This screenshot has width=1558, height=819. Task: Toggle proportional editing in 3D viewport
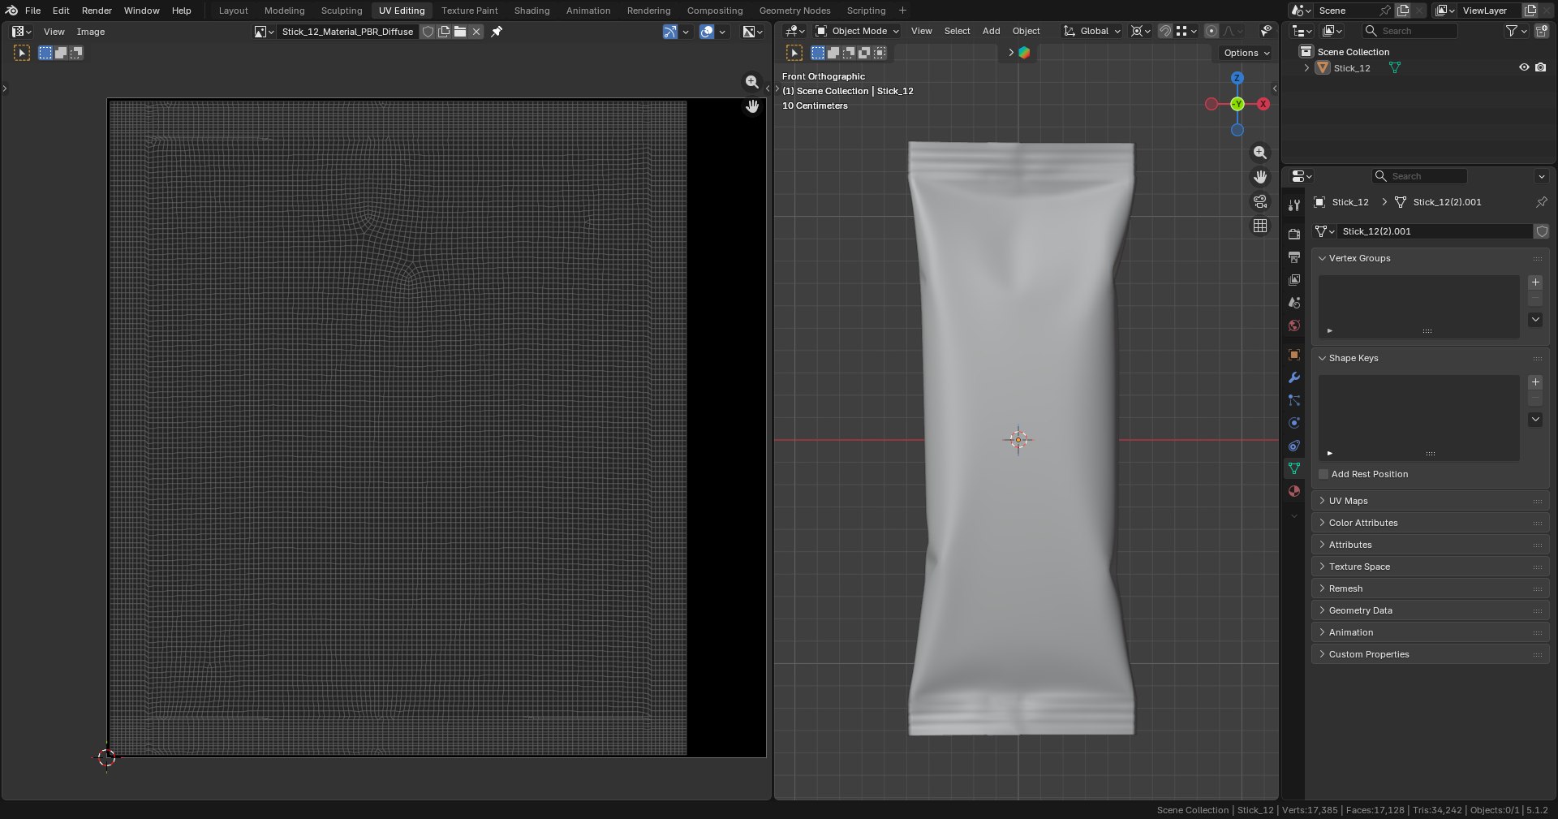tap(1211, 31)
